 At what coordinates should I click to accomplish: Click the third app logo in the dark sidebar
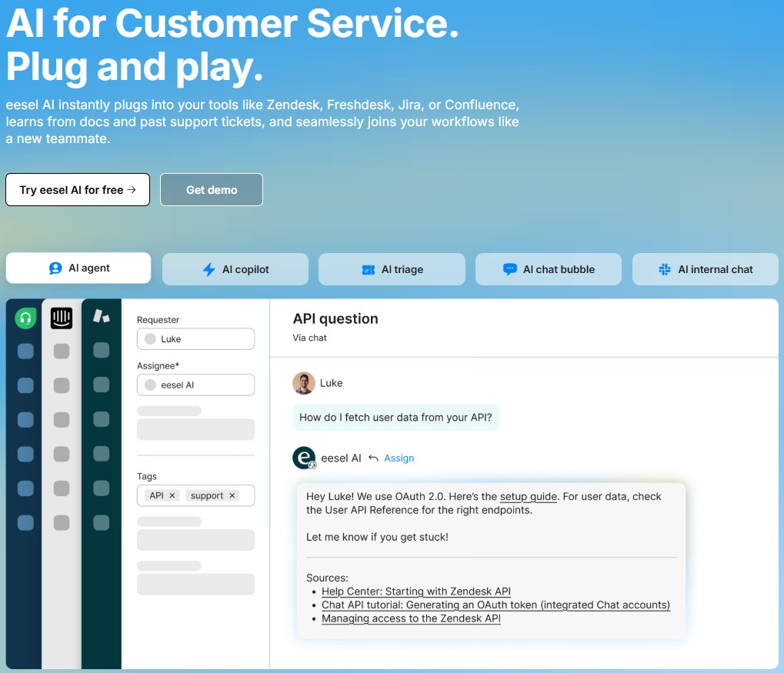coord(101,315)
